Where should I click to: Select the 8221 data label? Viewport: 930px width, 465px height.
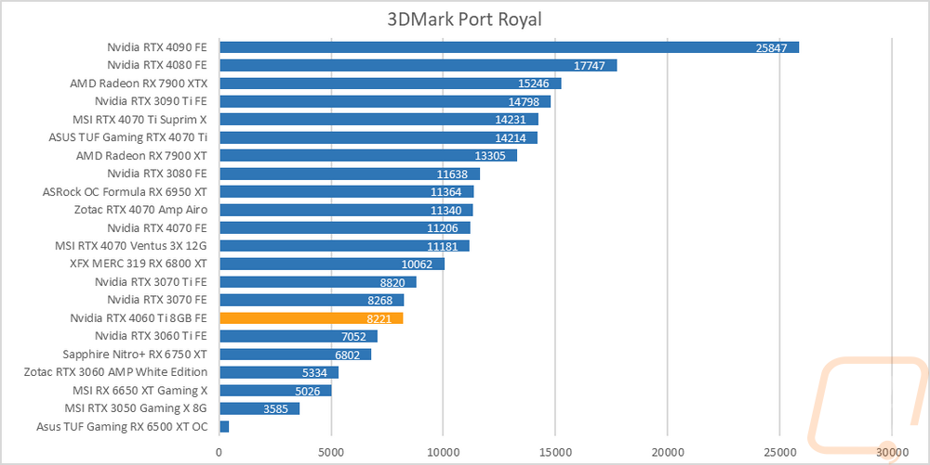coord(379,319)
